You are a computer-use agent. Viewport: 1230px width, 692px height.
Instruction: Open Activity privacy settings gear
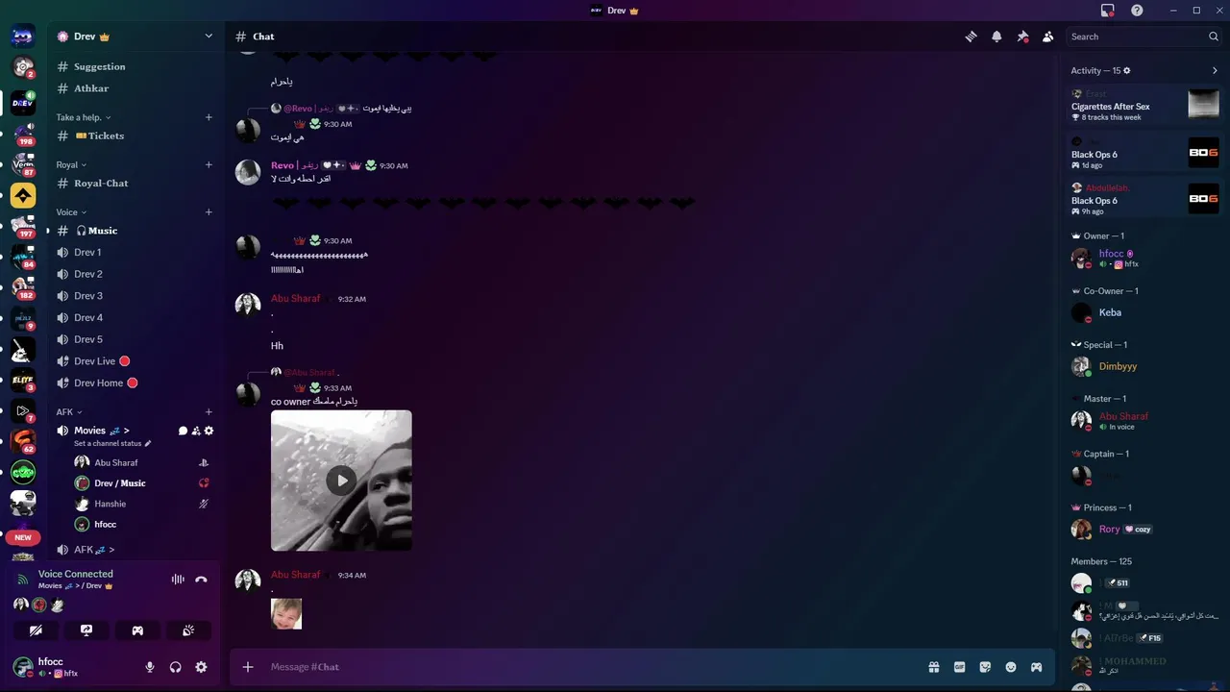click(x=1127, y=71)
